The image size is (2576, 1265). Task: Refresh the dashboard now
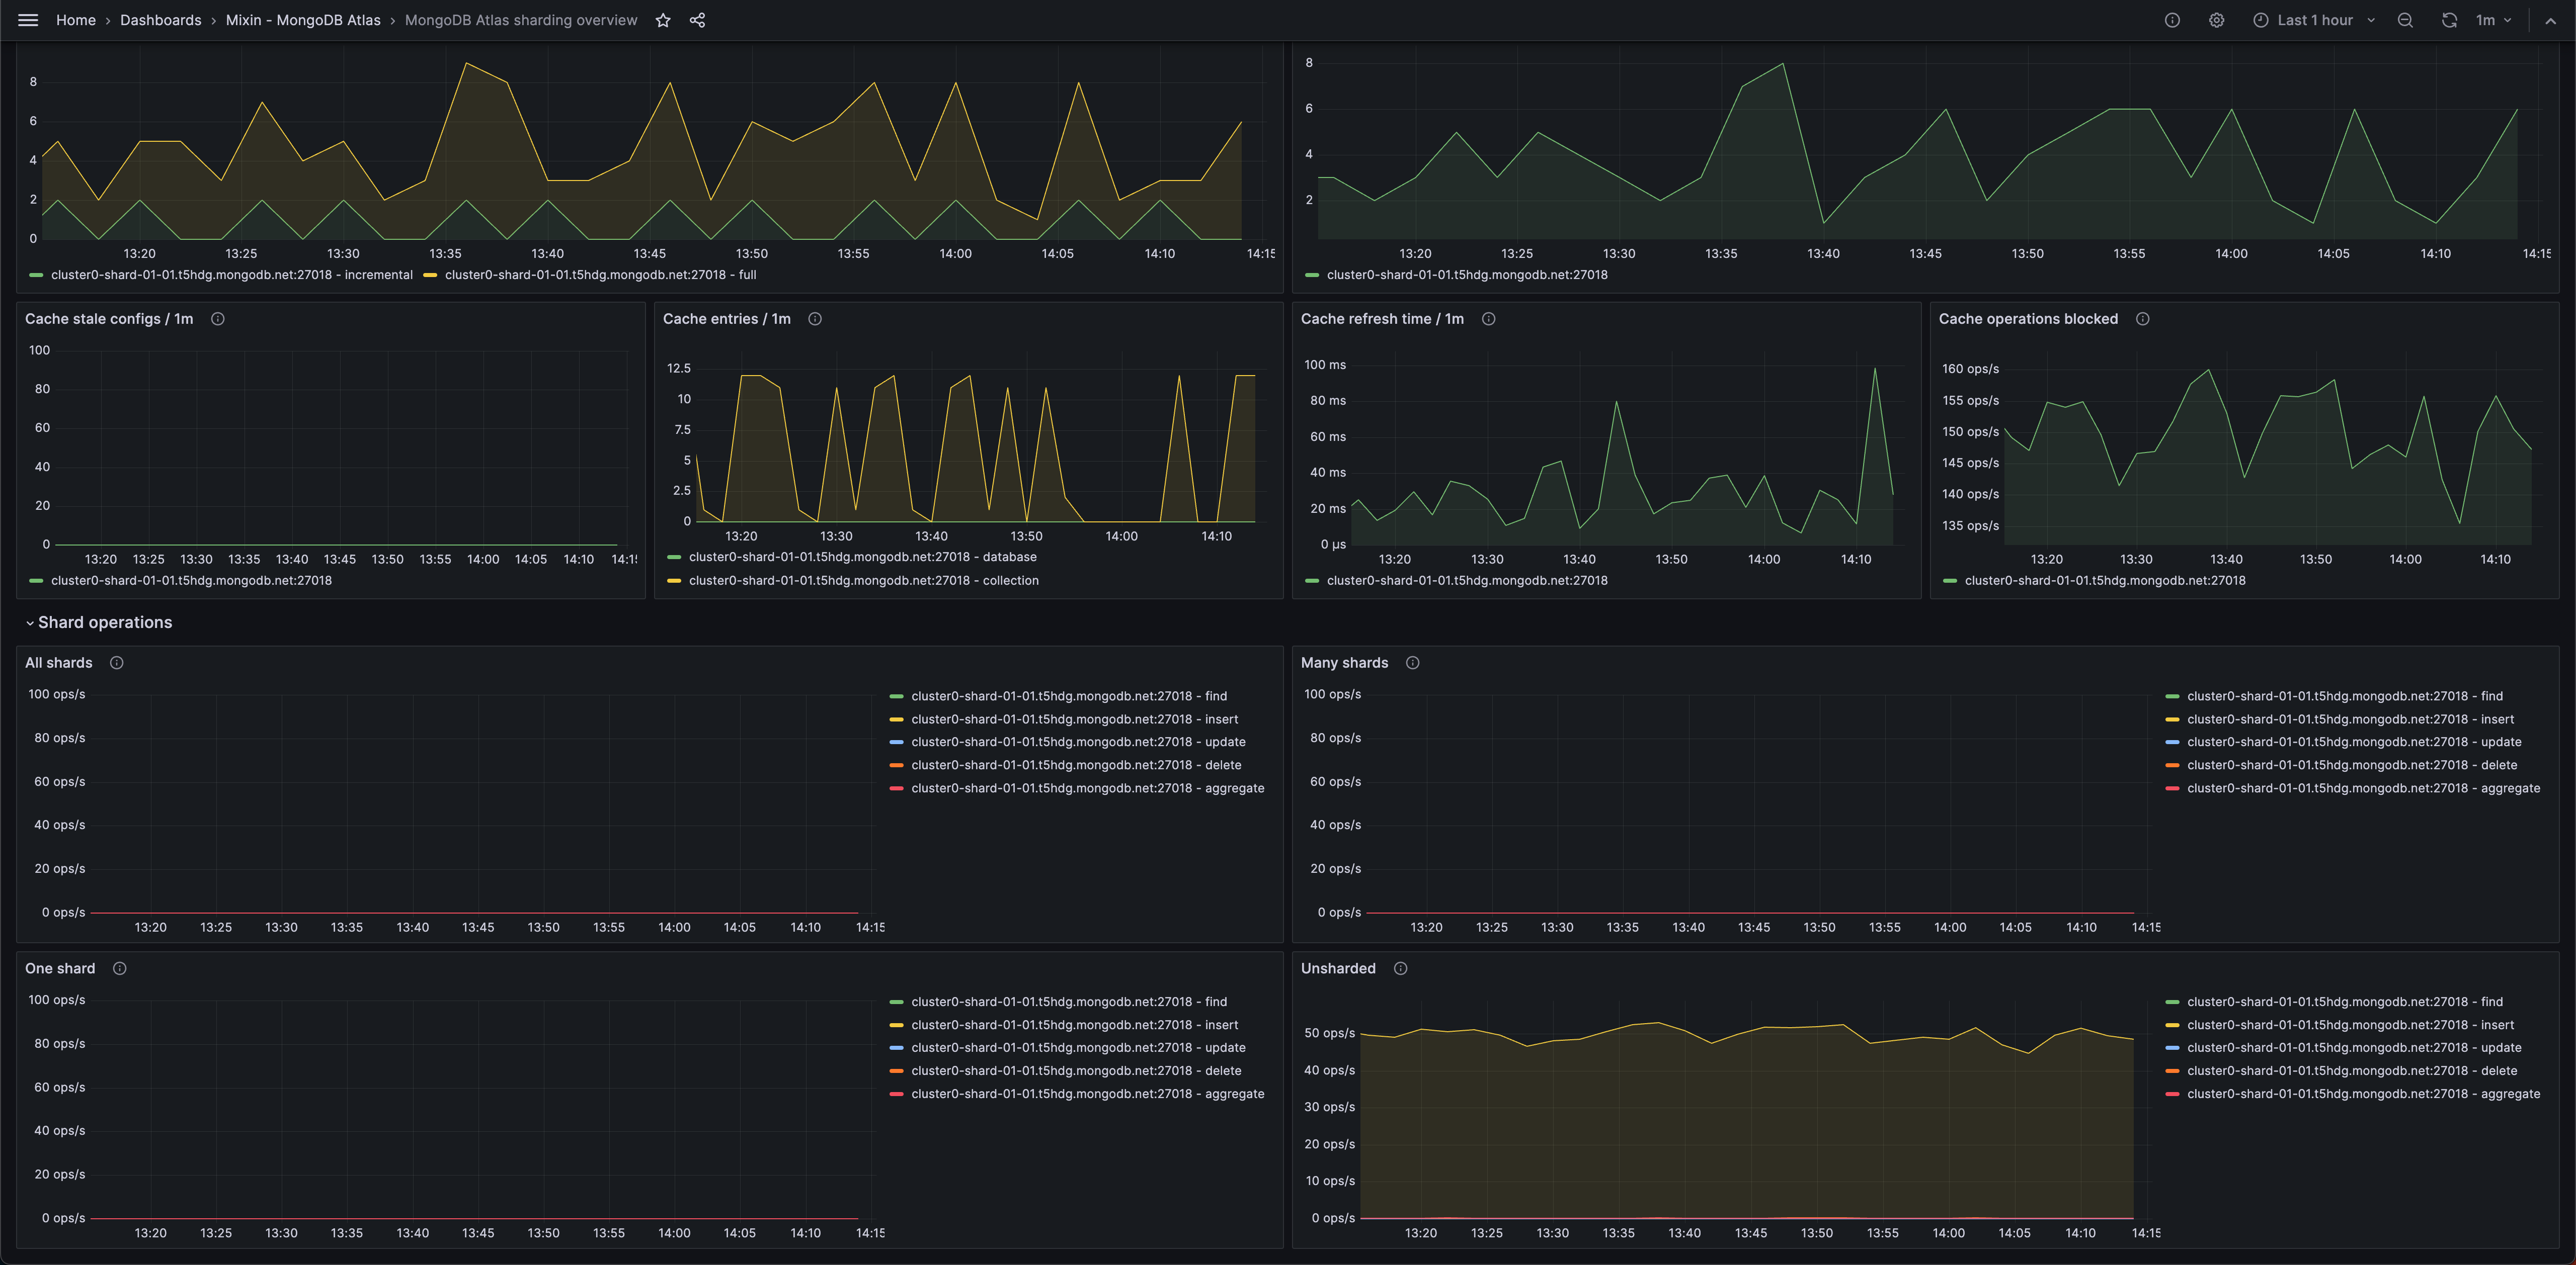2449,20
